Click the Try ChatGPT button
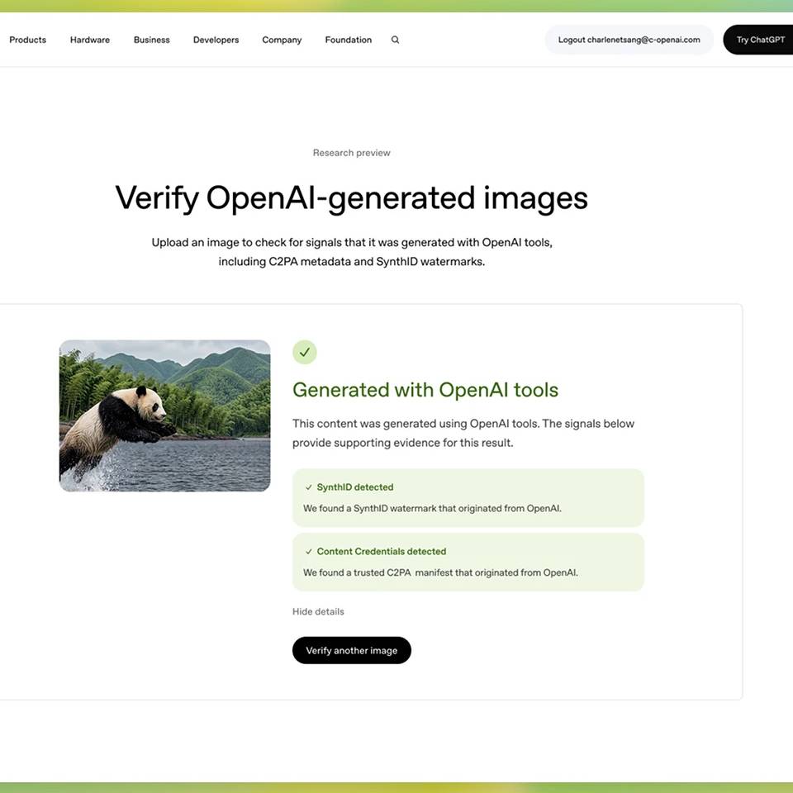793x793 pixels. (758, 40)
